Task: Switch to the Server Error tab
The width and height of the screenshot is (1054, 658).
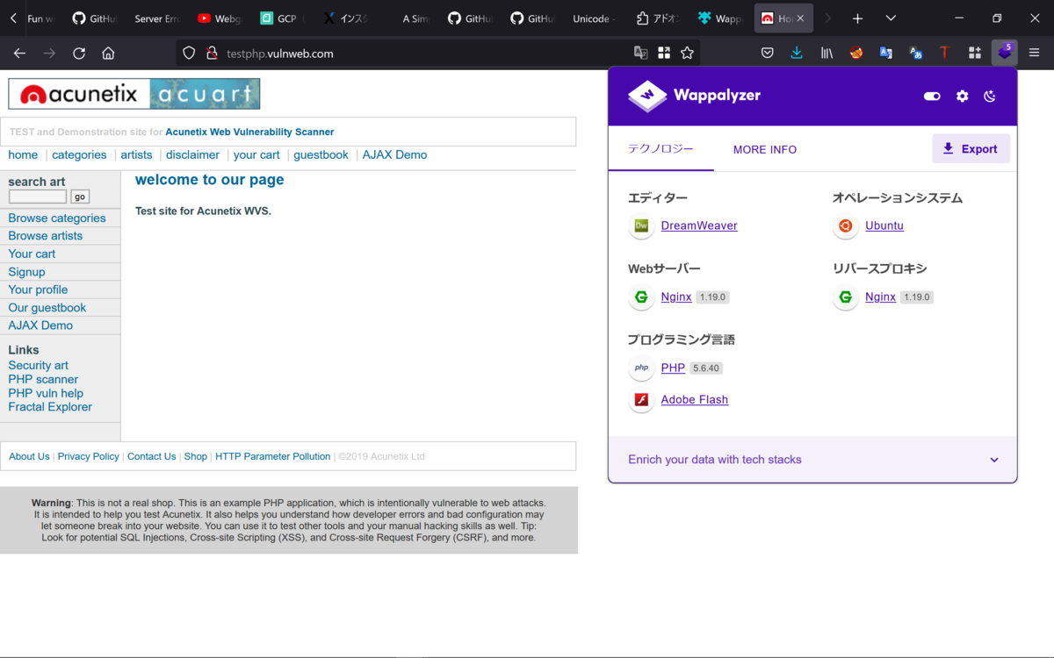Action: (156, 18)
